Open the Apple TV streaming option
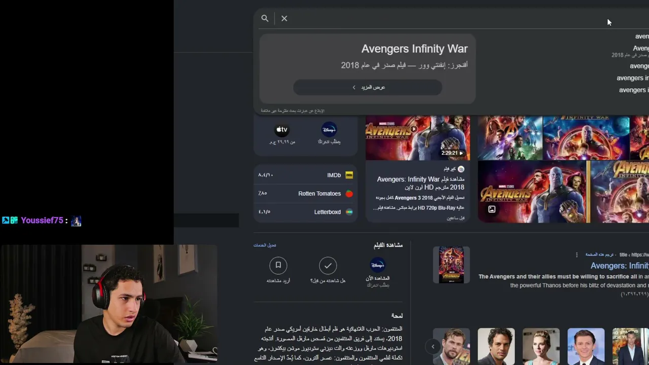649x365 pixels. point(282,134)
